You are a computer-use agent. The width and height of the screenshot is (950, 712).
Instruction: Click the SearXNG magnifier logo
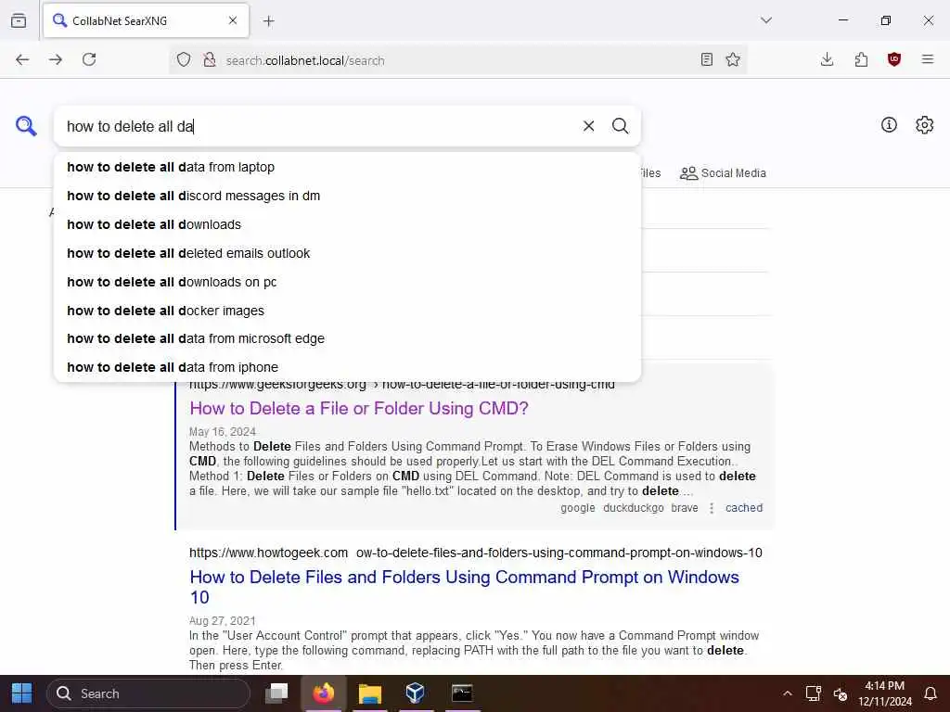click(26, 126)
